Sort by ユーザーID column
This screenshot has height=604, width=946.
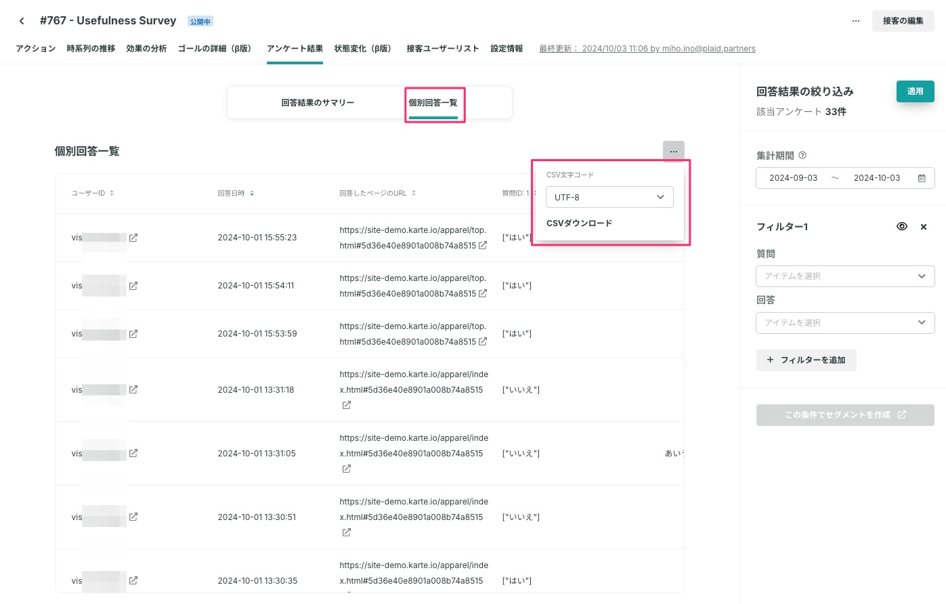[93, 194]
